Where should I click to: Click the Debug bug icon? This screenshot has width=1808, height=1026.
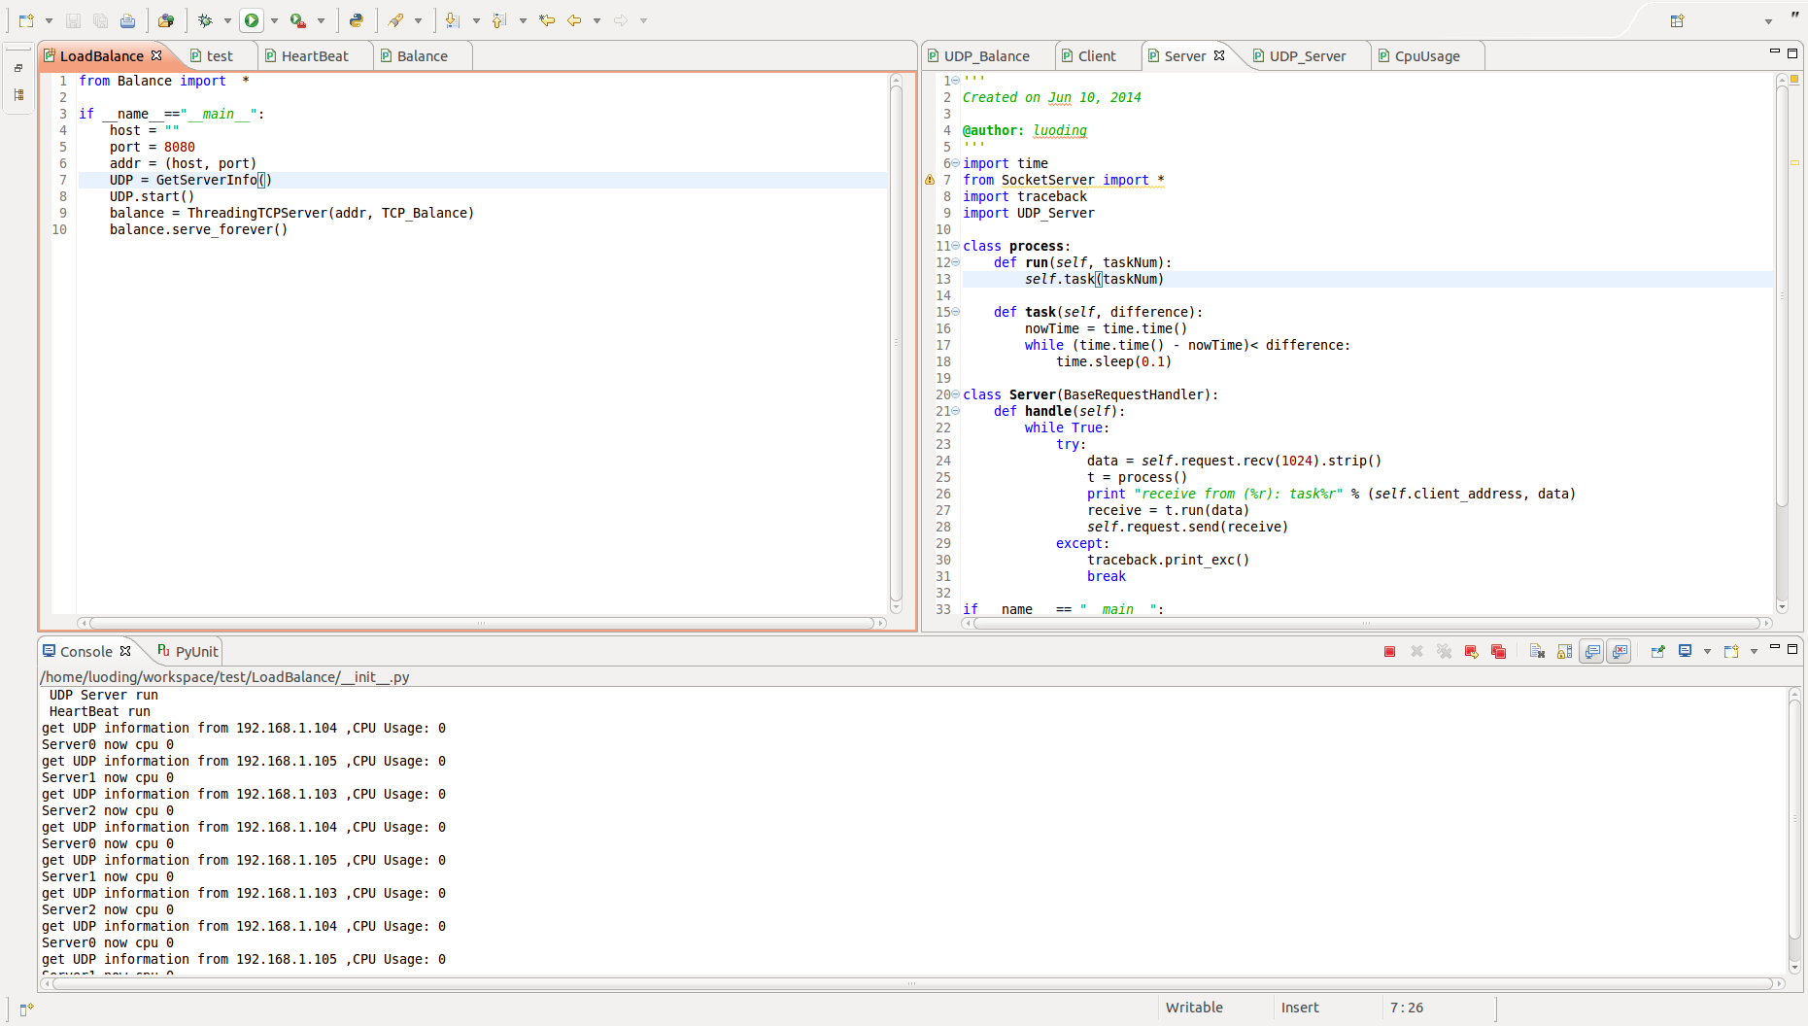[x=205, y=20]
